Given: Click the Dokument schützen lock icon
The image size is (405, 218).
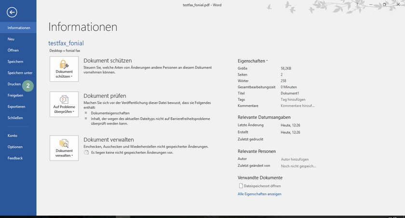Looking at the screenshot, I should point(64,65).
